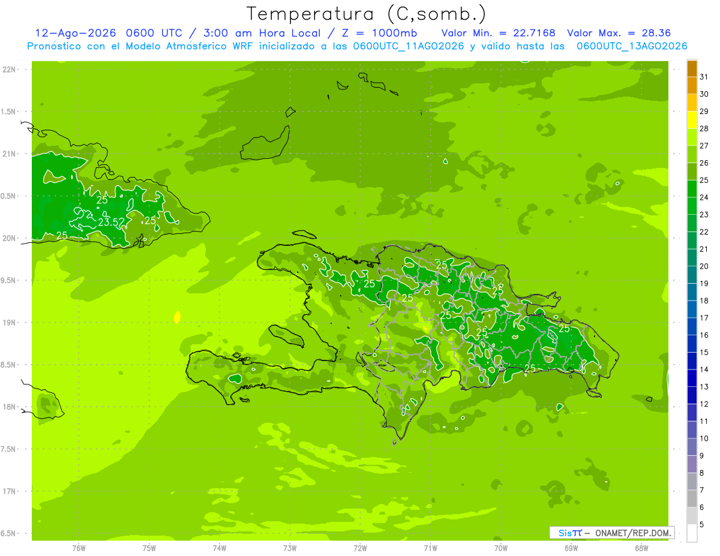Screen dimensions: 720x556
Task: Pick the orange legend segment above 31
Action: click(x=692, y=68)
